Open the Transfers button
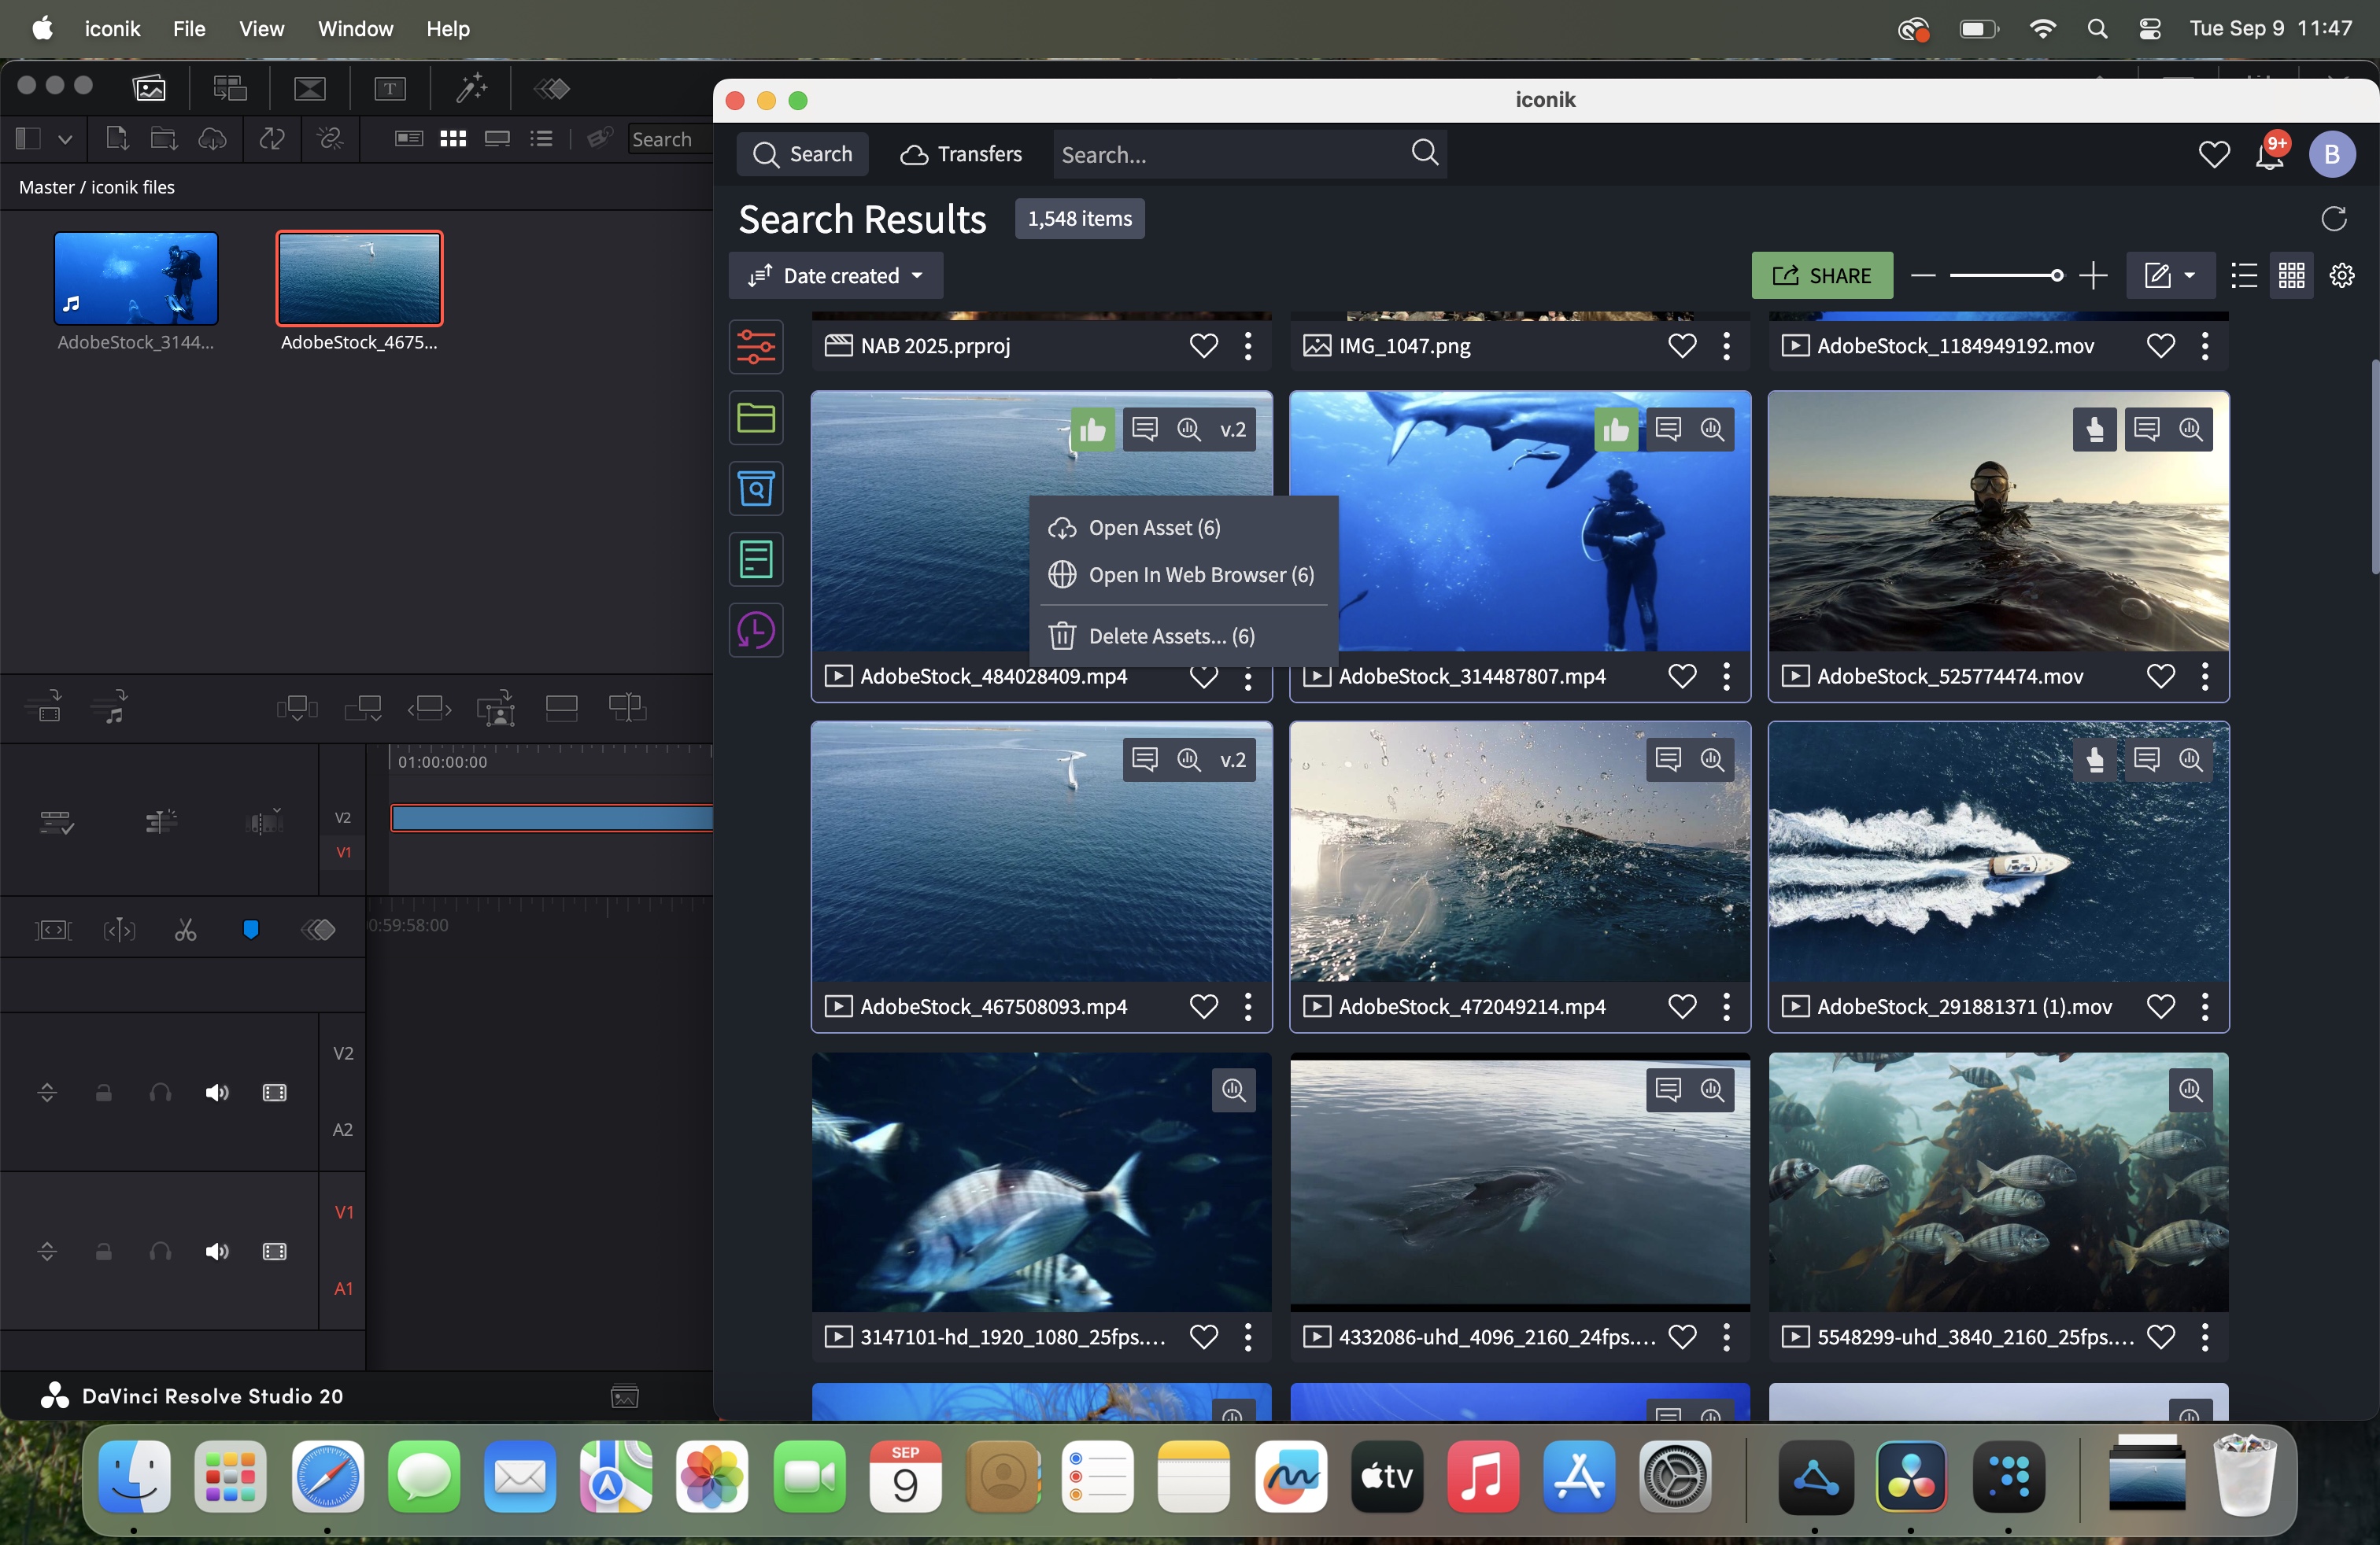The height and width of the screenshot is (1545, 2380). click(961, 154)
